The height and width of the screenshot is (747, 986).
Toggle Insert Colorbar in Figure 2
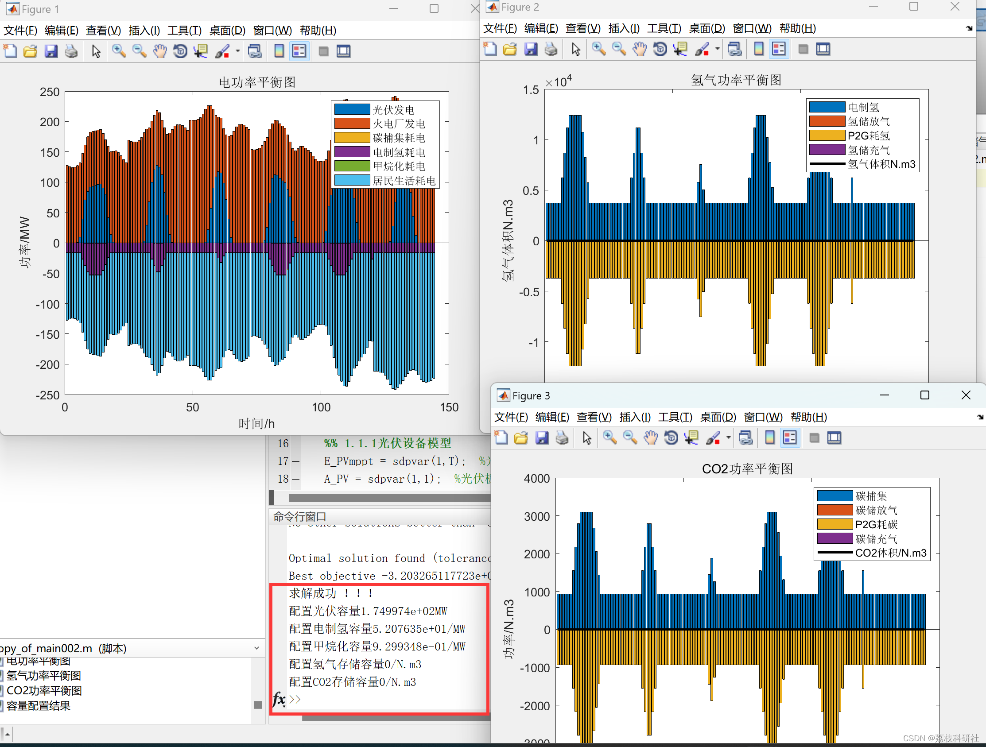tap(759, 49)
